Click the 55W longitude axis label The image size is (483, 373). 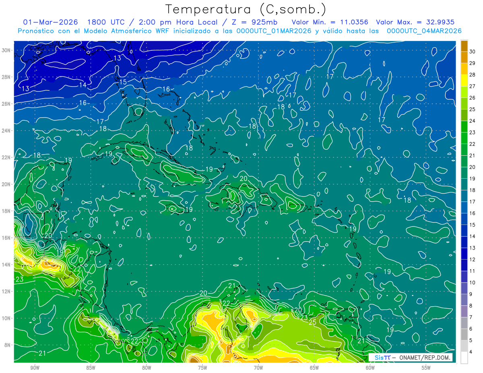[426, 368]
